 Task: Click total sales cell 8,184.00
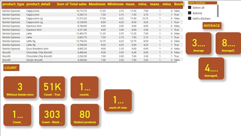[82, 26]
